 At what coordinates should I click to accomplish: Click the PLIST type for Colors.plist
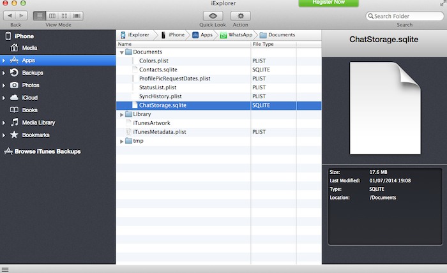(x=259, y=61)
